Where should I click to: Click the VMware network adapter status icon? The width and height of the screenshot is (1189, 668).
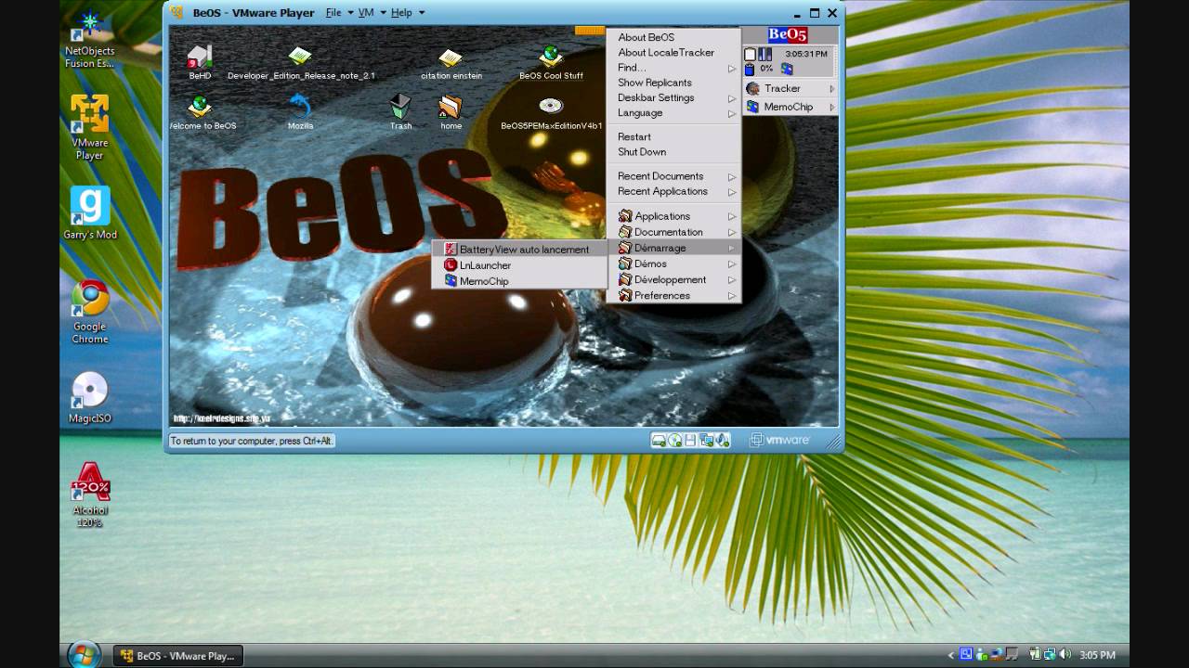[707, 441]
